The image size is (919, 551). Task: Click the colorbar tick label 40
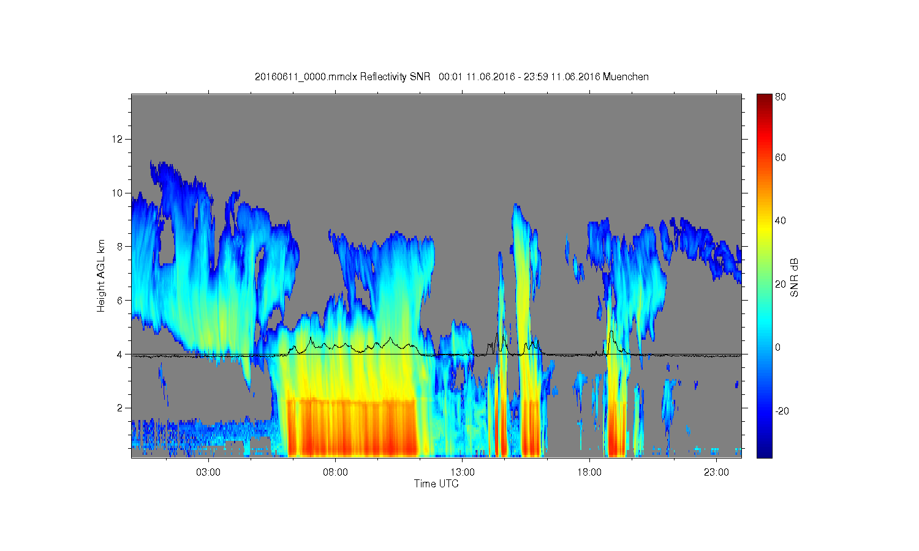pos(781,220)
